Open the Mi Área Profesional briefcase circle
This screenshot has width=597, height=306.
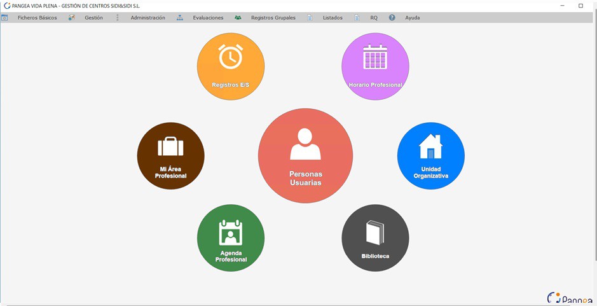pos(170,156)
